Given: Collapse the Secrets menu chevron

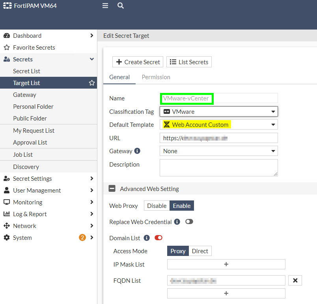Looking at the screenshot, I should [x=92, y=59].
